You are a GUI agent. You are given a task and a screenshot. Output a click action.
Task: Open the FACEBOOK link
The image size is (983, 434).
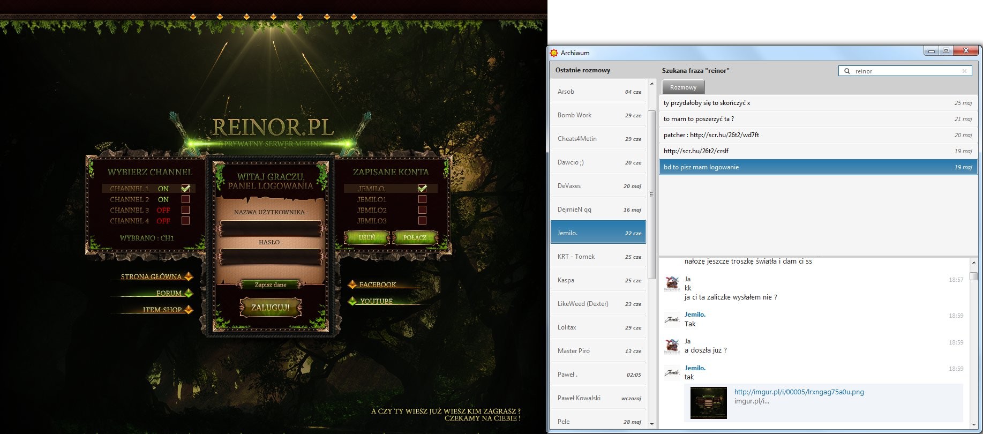point(378,285)
